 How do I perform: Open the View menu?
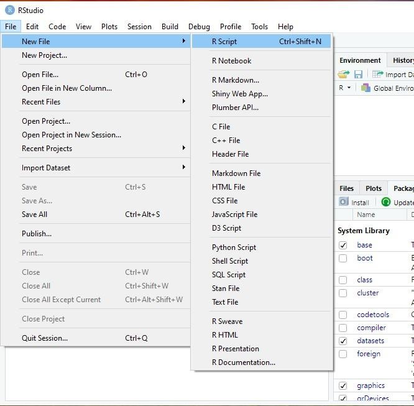83,27
